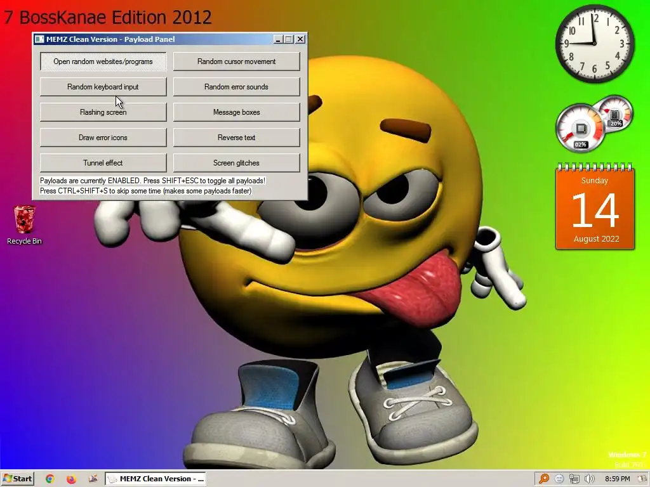Open the volume speaker tray icon

(590, 479)
